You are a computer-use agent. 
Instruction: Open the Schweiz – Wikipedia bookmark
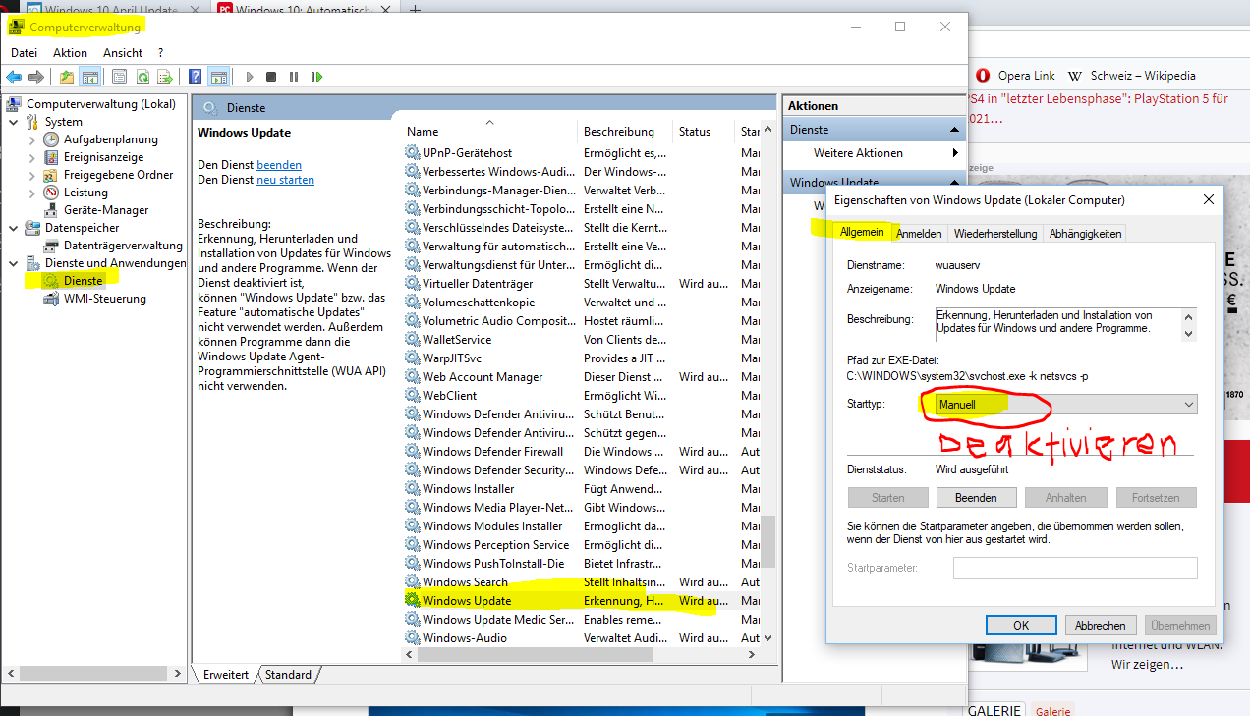[x=1132, y=76]
